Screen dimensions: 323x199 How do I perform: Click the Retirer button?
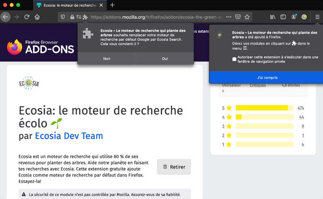174,167
